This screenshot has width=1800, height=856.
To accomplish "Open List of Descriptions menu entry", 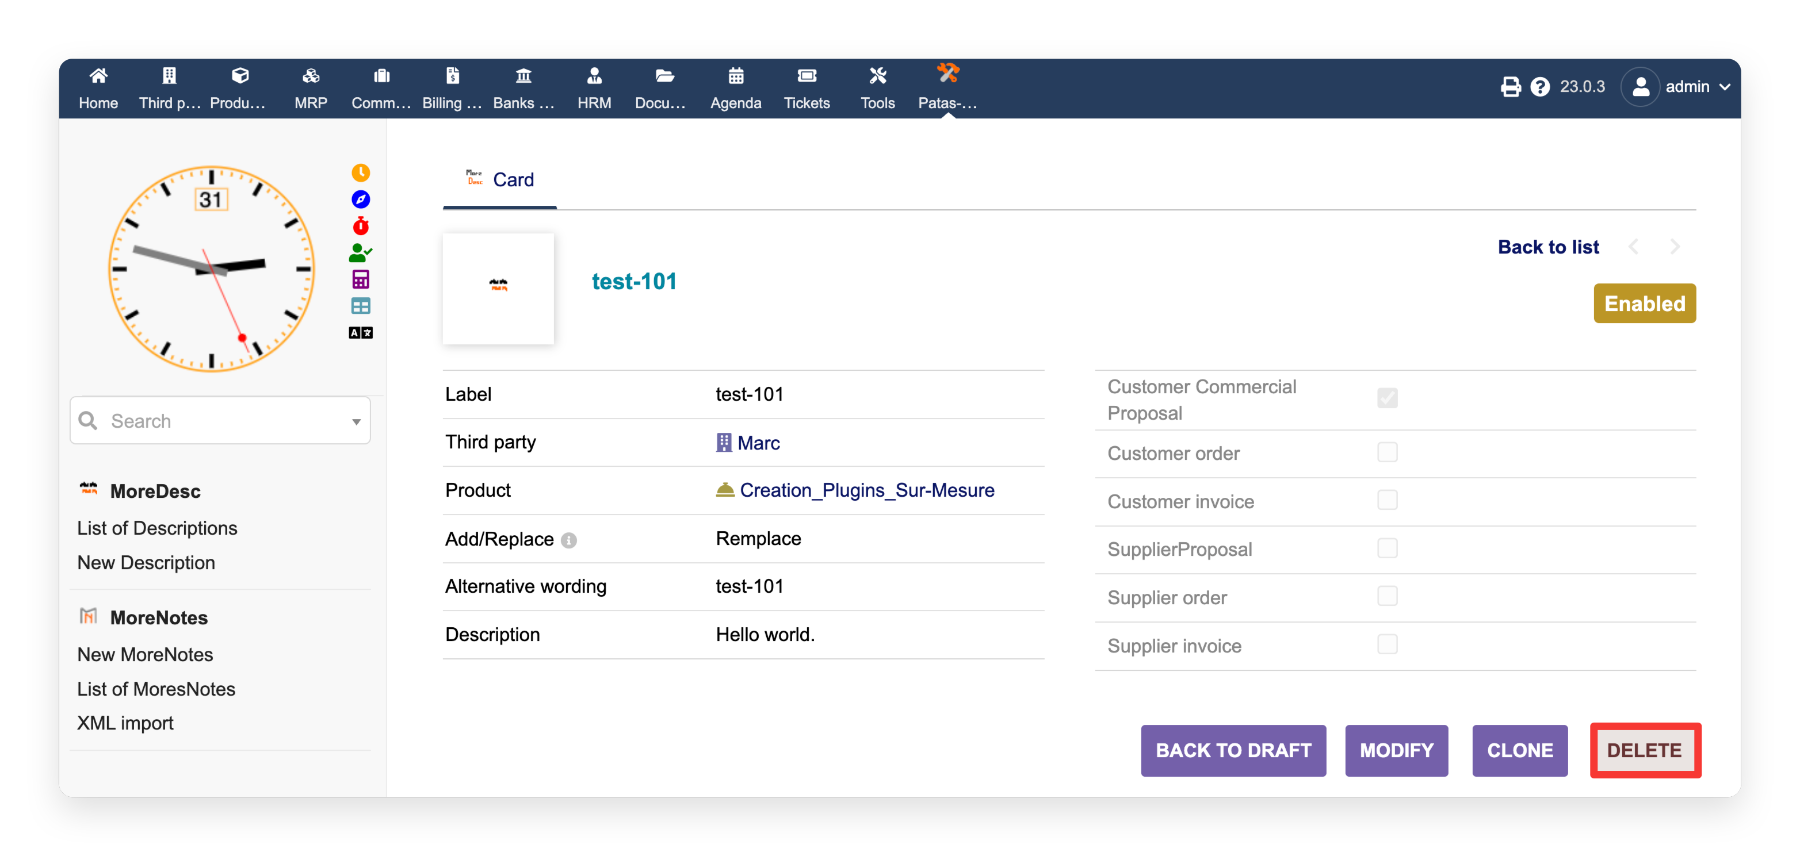I will tap(157, 528).
